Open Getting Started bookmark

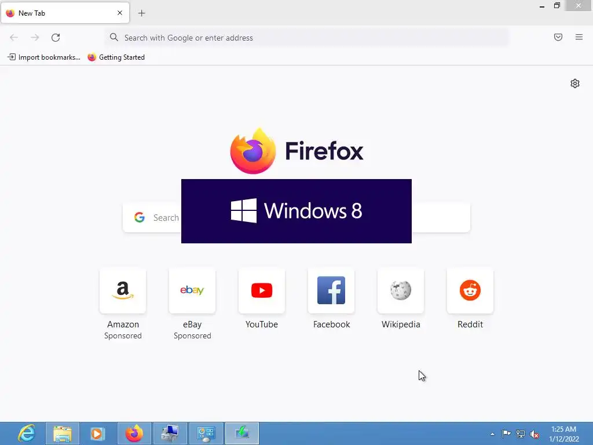pos(116,57)
